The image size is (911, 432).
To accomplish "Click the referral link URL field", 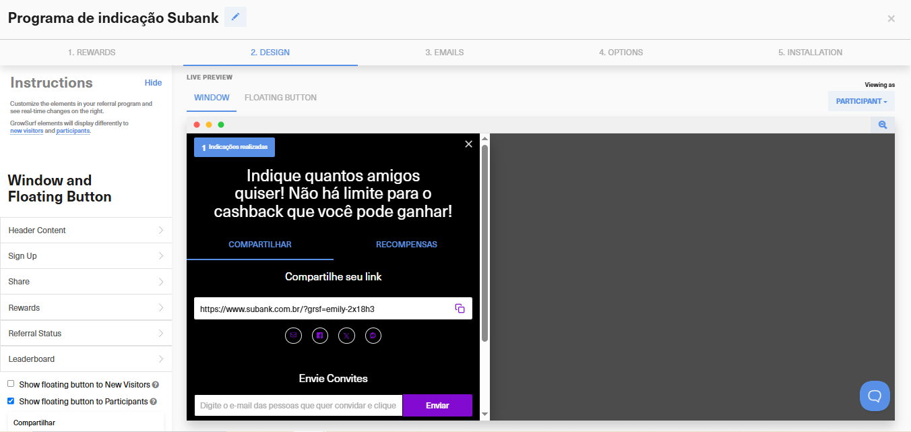I will pyautogui.click(x=333, y=309).
